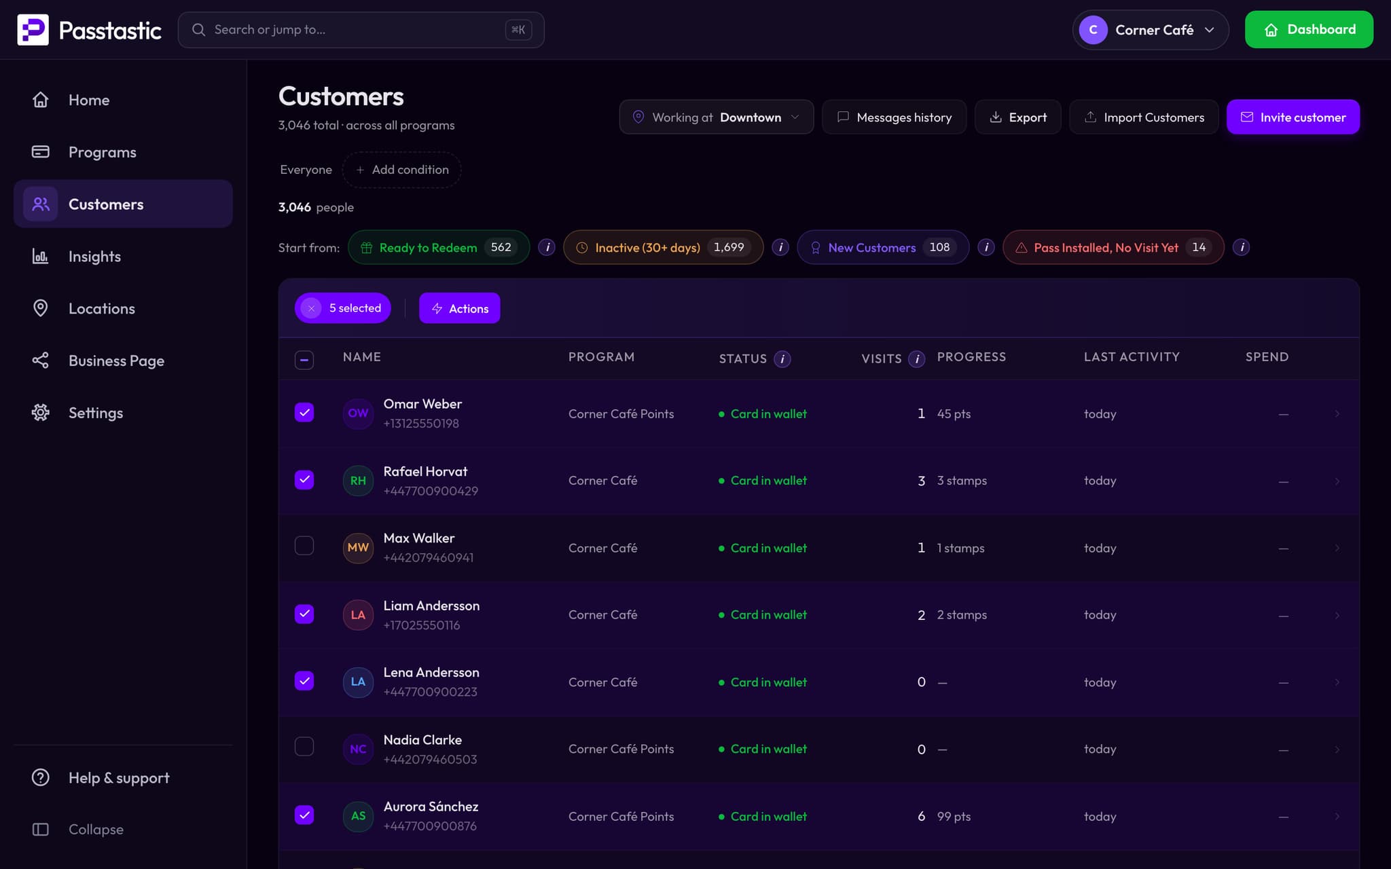
Task: Clear selection with the X on 5 selected
Action: 311,308
